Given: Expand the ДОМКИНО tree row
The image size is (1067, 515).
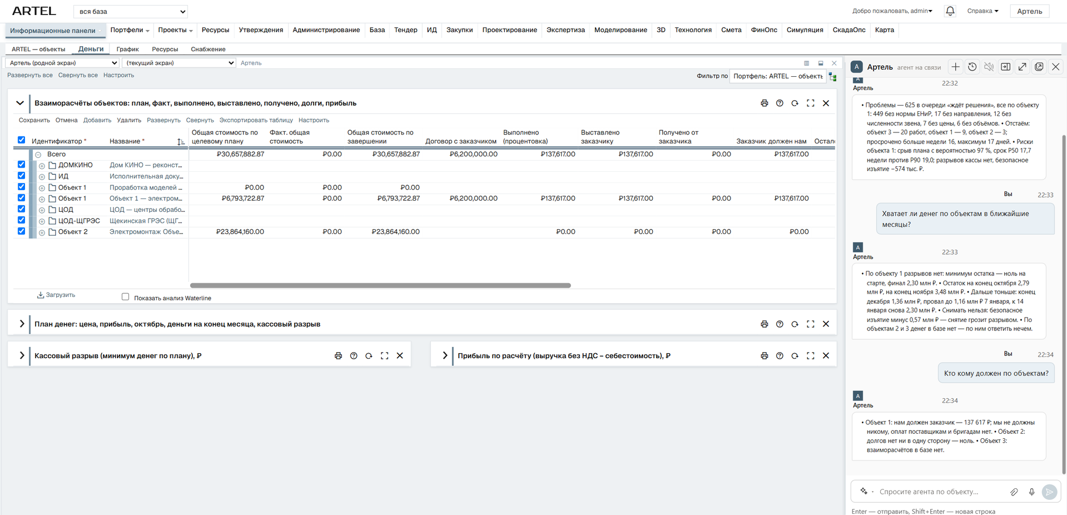Looking at the screenshot, I should [x=42, y=166].
